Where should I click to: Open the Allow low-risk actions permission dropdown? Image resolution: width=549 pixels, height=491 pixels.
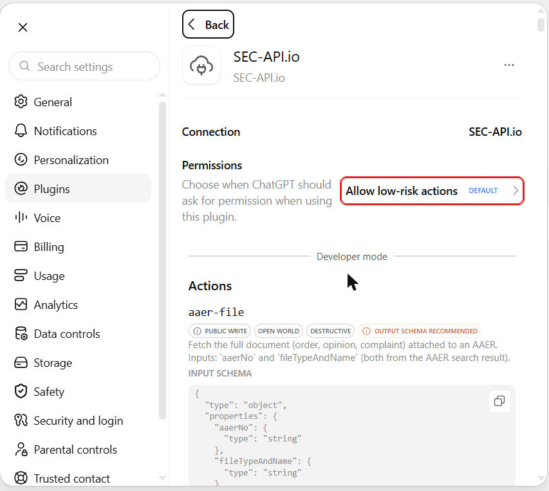click(432, 190)
